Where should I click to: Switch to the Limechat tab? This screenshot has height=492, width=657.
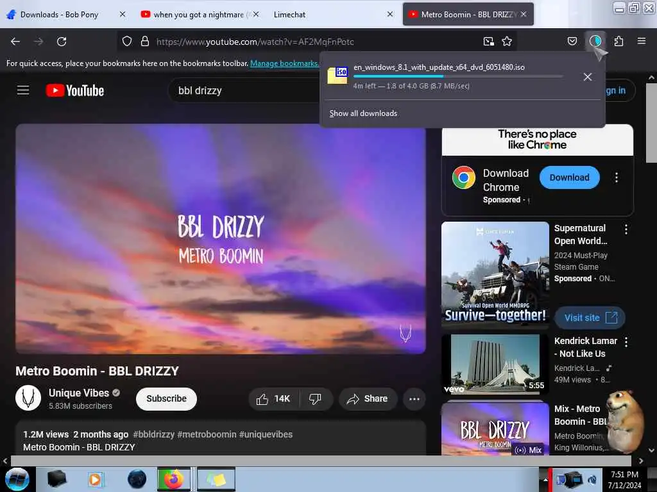pyautogui.click(x=289, y=15)
